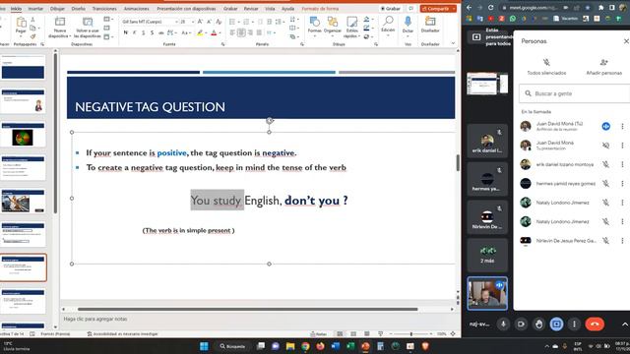Toggle bold formatting N button
The image size is (630, 354).
pyautogui.click(x=126, y=32)
